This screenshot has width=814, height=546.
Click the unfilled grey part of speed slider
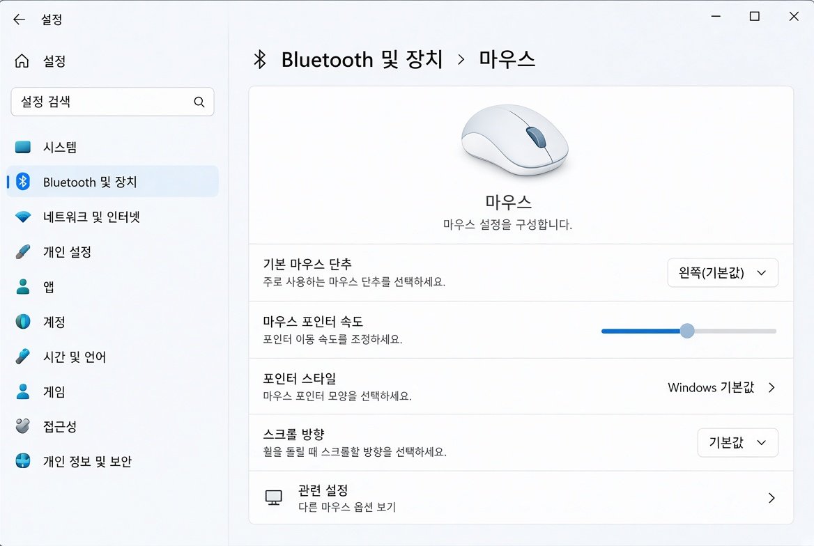(735, 331)
